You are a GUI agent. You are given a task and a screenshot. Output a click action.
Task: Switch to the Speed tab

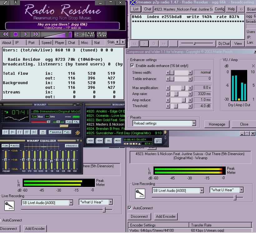tap(47, 43)
